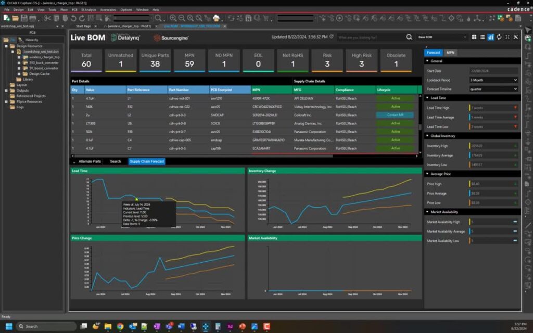Click the Print toolbar icon

point(33,18)
